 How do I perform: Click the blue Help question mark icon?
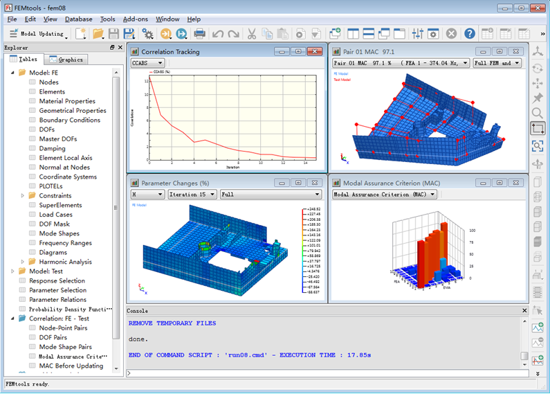coord(470,34)
